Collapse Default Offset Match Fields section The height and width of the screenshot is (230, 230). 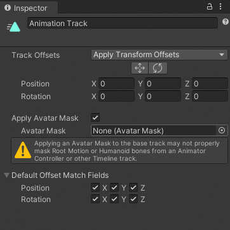tap(7, 175)
